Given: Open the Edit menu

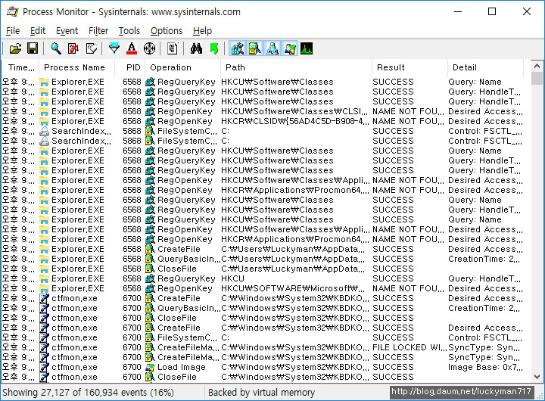Looking at the screenshot, I should (x=38, y=31).
